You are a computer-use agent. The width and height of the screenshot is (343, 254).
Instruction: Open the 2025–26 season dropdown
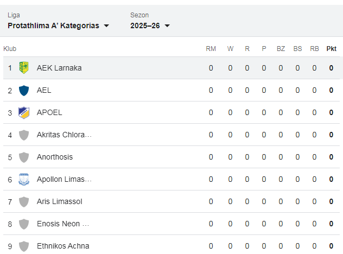pyautogui.click(x=150, y=26)
